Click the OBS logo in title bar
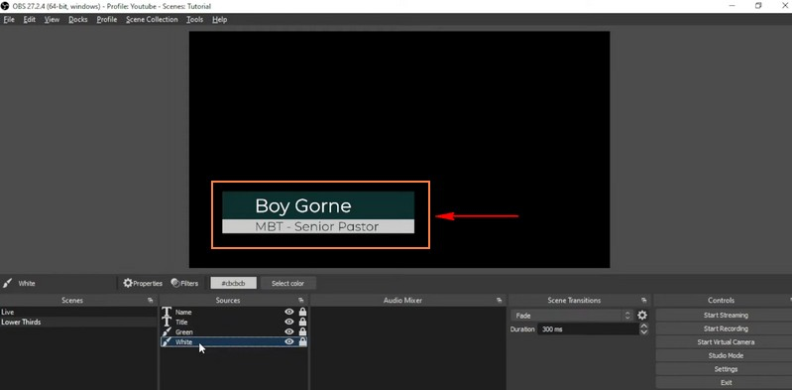 pyautogui.click(x=6, y=6)
